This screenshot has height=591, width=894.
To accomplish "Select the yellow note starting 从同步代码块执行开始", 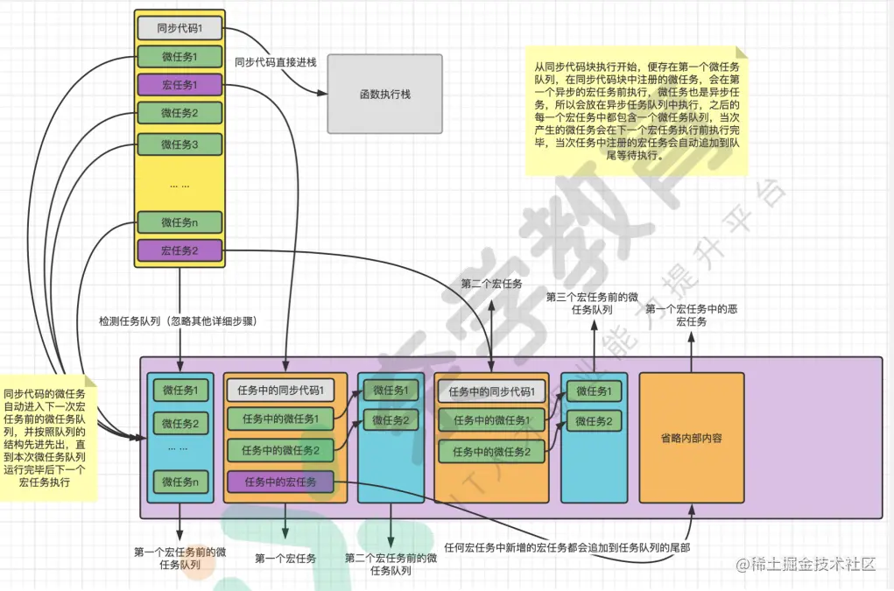I will tap(637, 110).
